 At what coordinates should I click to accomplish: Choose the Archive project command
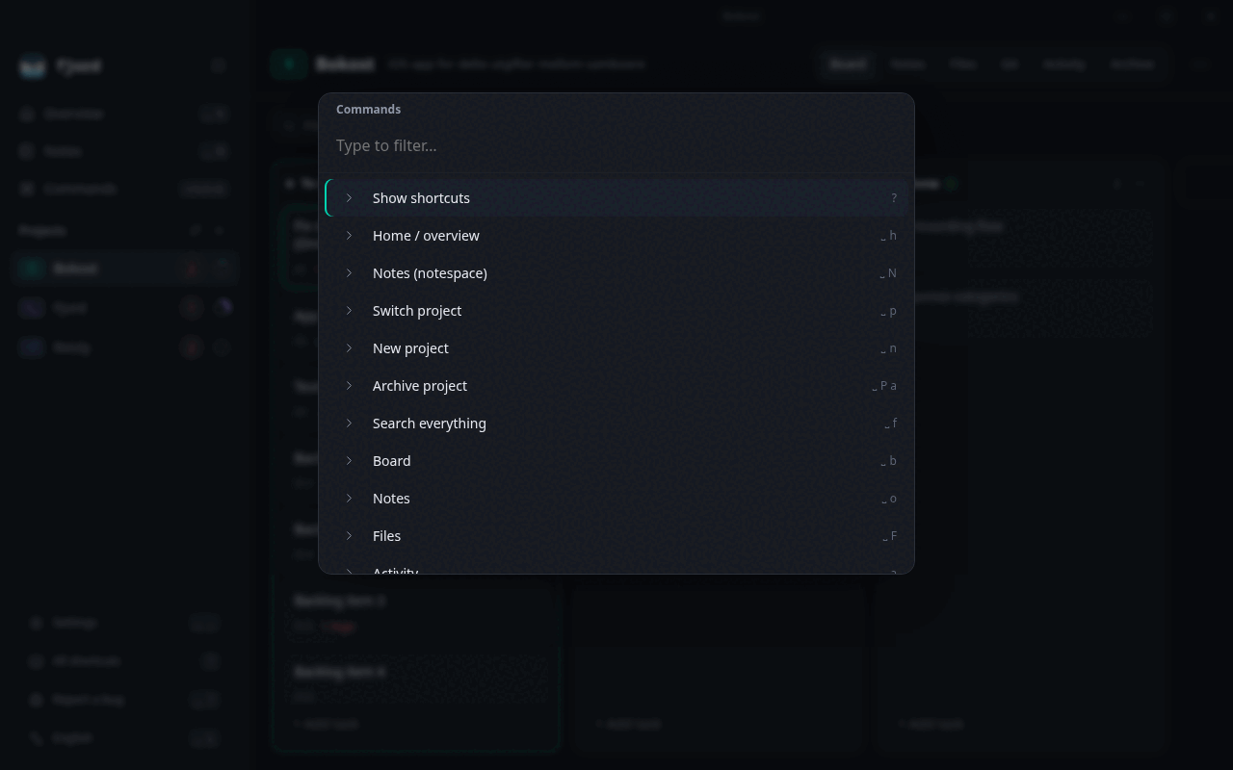[x=616, y=385]
